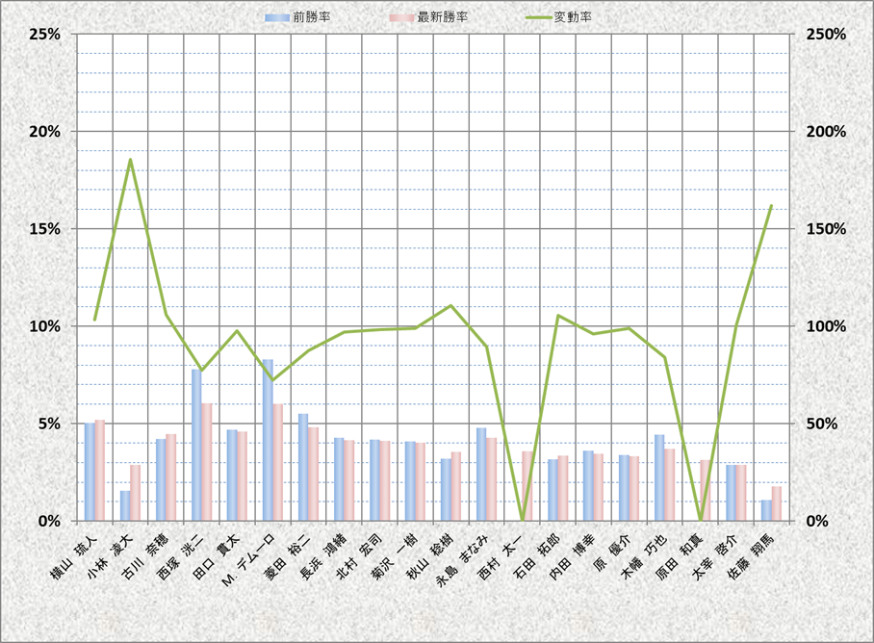Click the 永島 まなみ category axis label
Screen dimensions: 874x643
coord(466,561)
